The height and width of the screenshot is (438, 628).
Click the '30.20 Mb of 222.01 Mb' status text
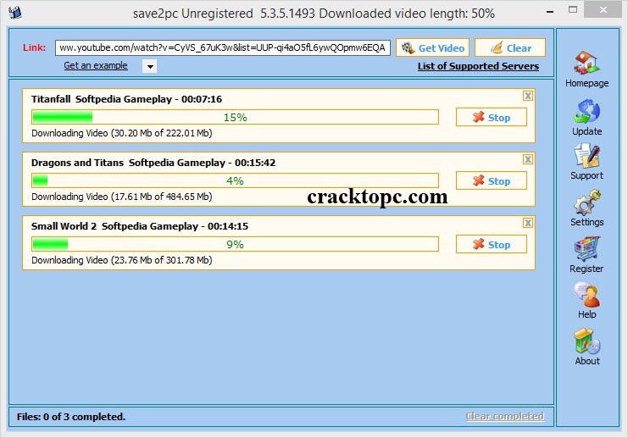[x=162, y=133]
